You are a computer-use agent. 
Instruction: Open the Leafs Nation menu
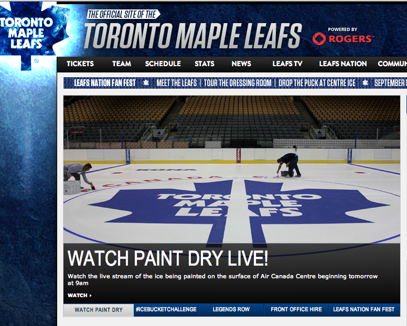(x=343, y=64)
